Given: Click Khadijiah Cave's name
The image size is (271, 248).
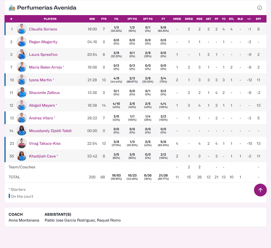Looking at the screenshot, I should pyautogui.click(x=42, y=156).
